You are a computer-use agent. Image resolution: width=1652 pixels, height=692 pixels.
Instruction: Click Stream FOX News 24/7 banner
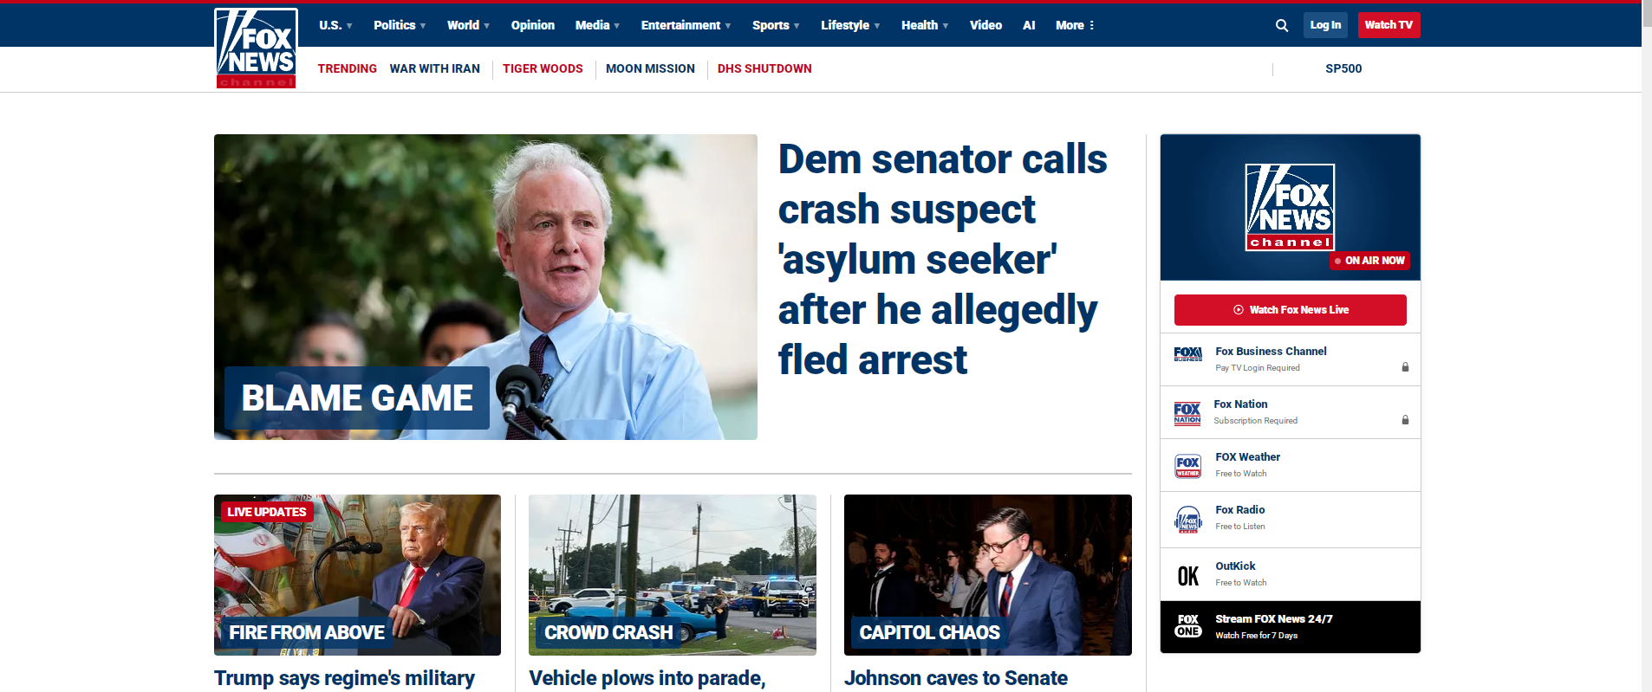[1290, 627]
